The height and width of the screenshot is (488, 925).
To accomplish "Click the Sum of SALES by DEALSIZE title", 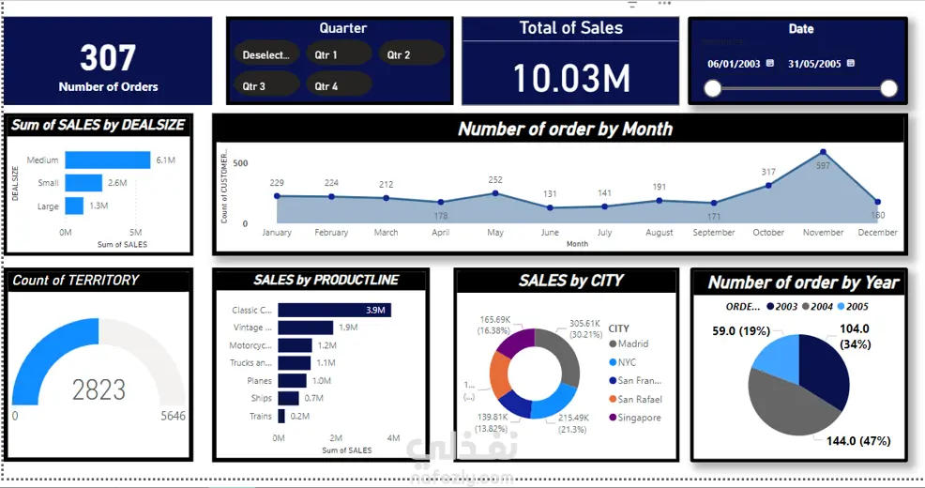I will 98,125.
